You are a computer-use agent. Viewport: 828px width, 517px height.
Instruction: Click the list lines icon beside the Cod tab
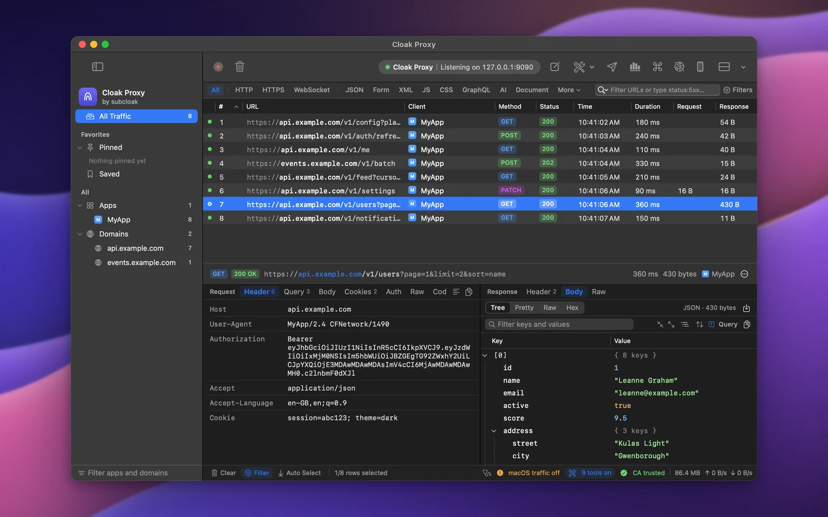[x=456, y=292]
